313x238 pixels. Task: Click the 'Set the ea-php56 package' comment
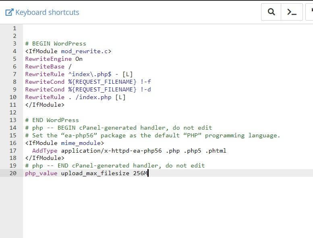click(x=153, y=135)
